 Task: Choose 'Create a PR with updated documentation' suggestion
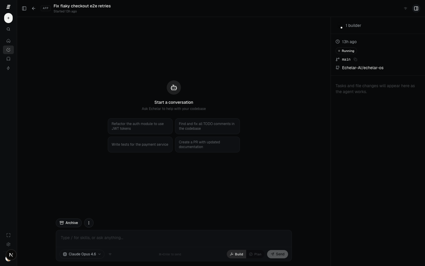[x=207, y=145]
